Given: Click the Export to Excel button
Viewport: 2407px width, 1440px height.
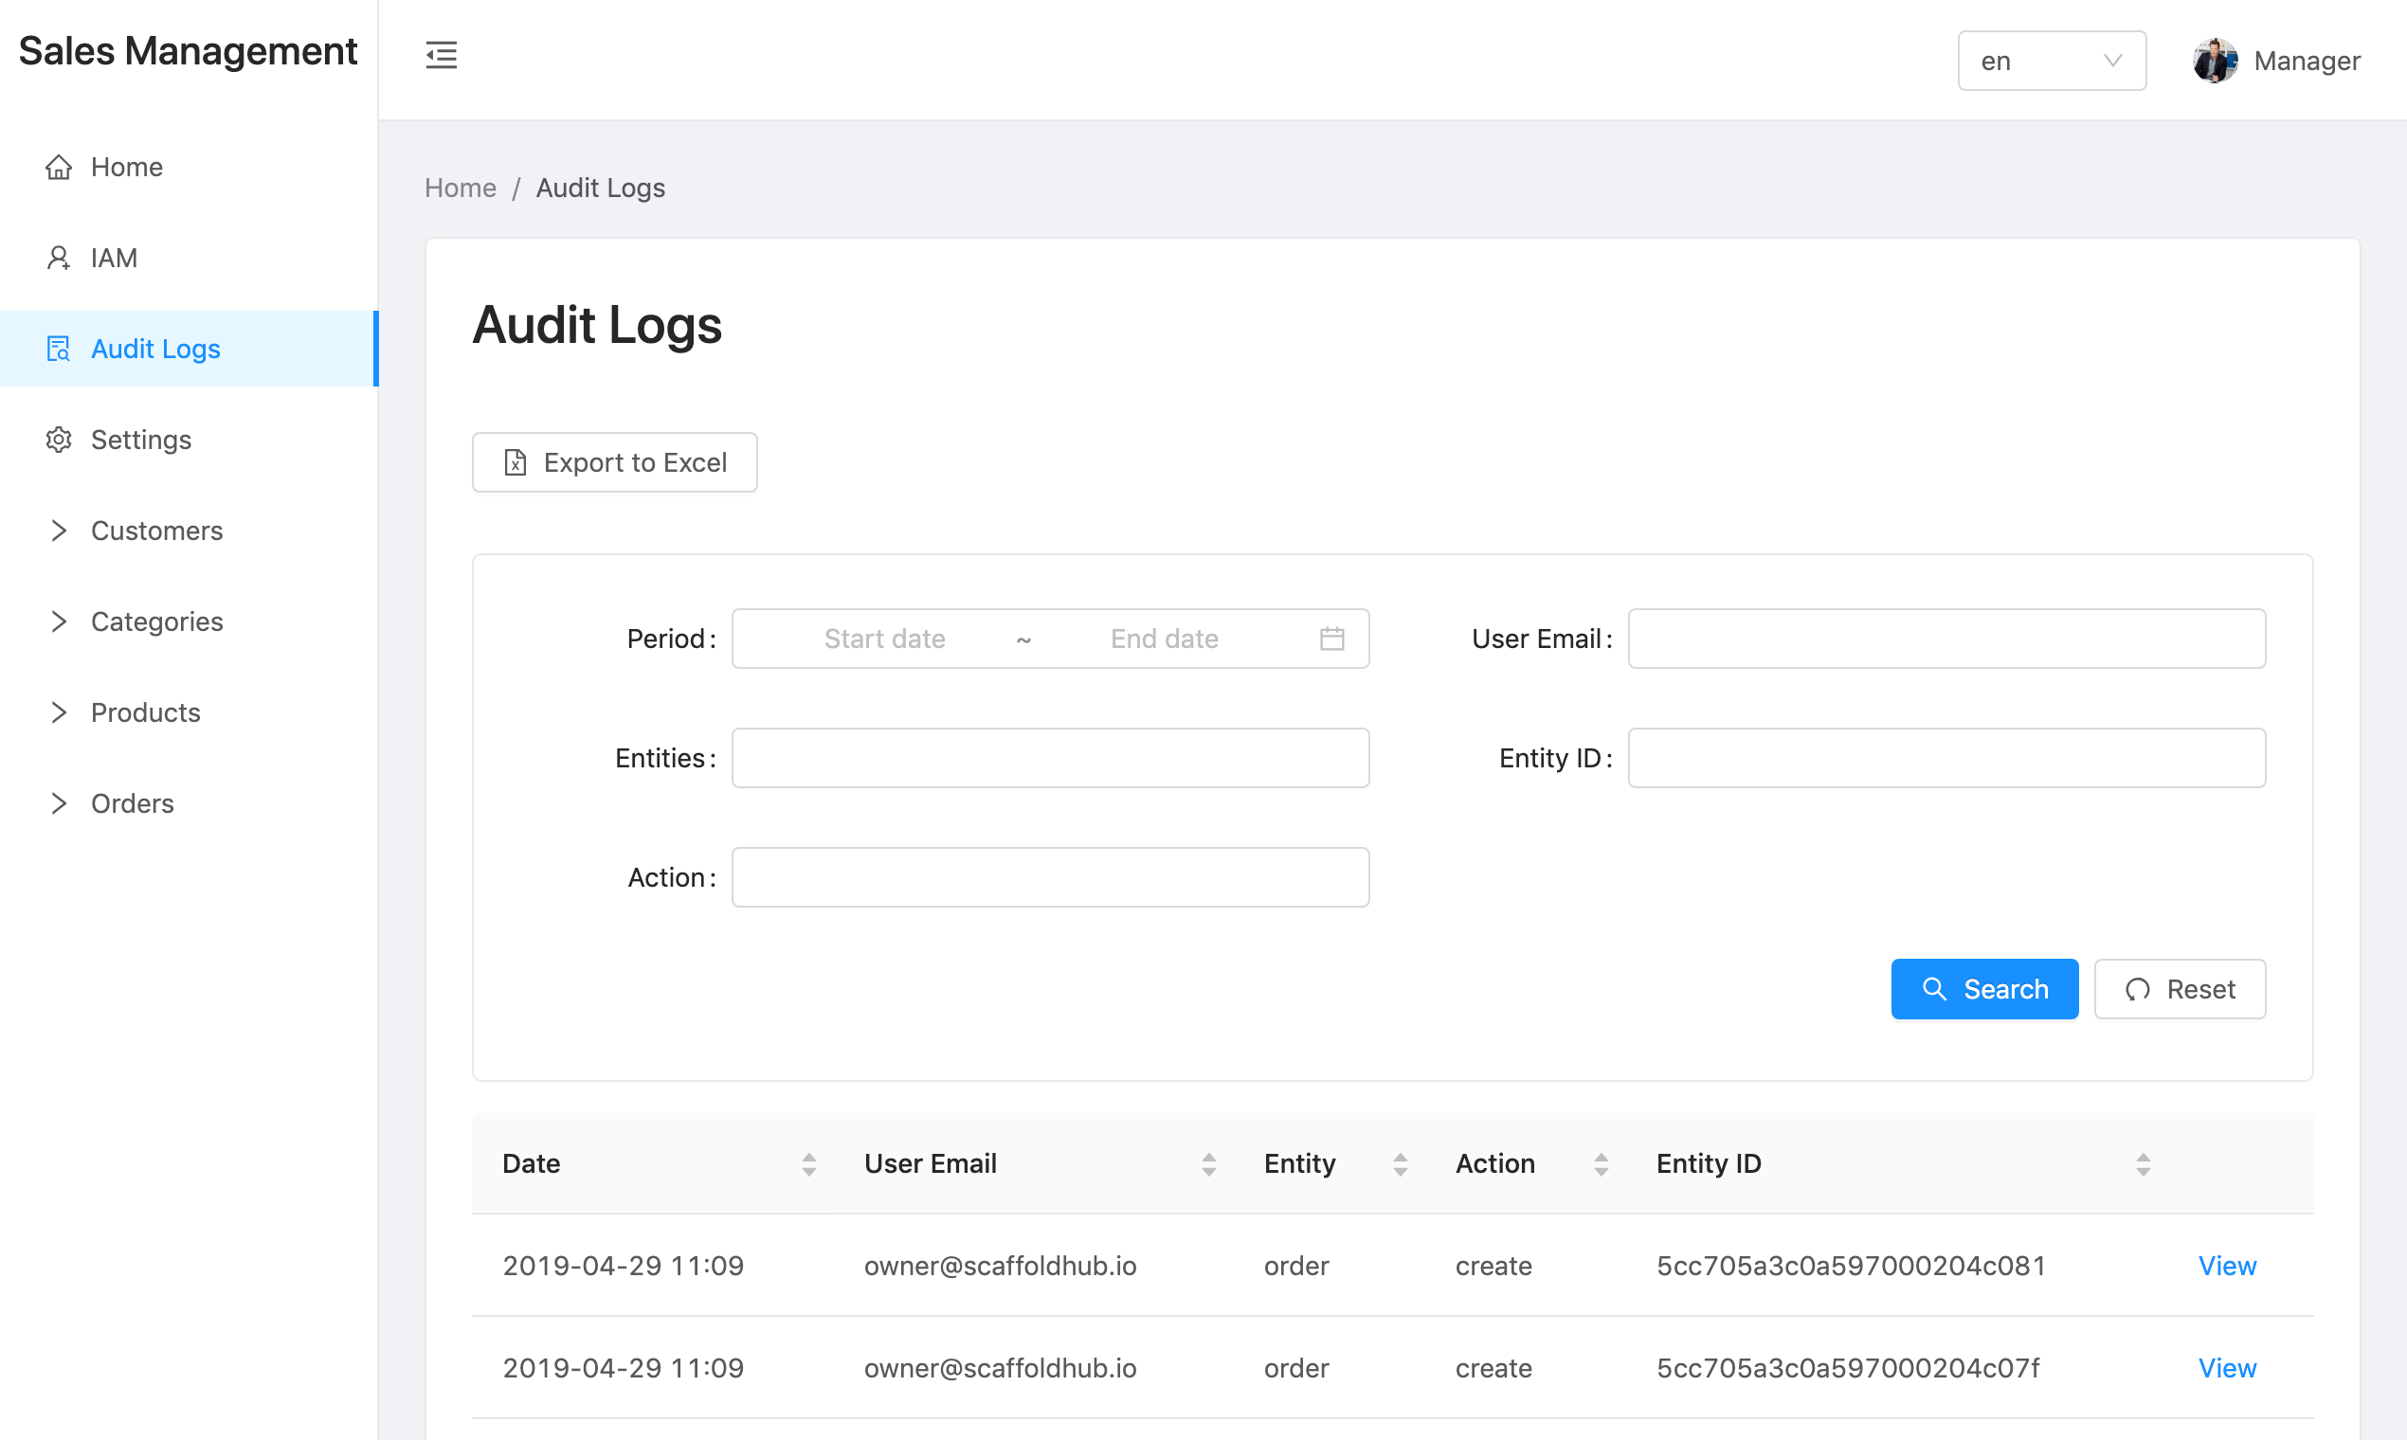Looking at the screenshot, I should pyautogui.click(x=614, y=463).
